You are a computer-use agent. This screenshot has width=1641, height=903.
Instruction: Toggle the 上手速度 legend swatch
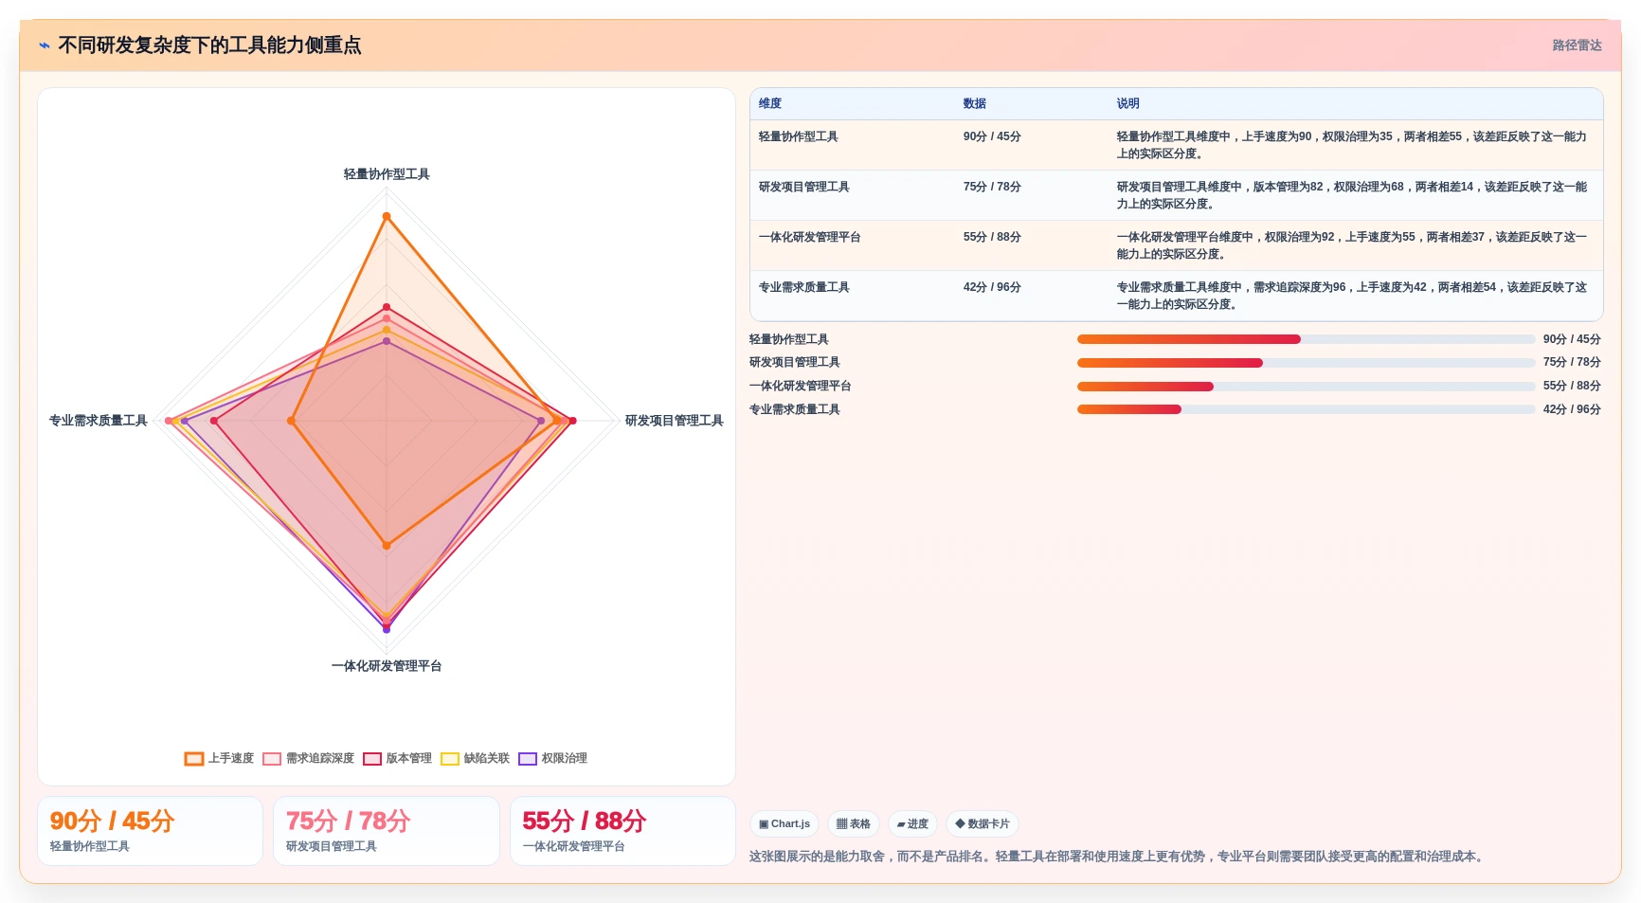pyautogui.click(x=194, y=759)
